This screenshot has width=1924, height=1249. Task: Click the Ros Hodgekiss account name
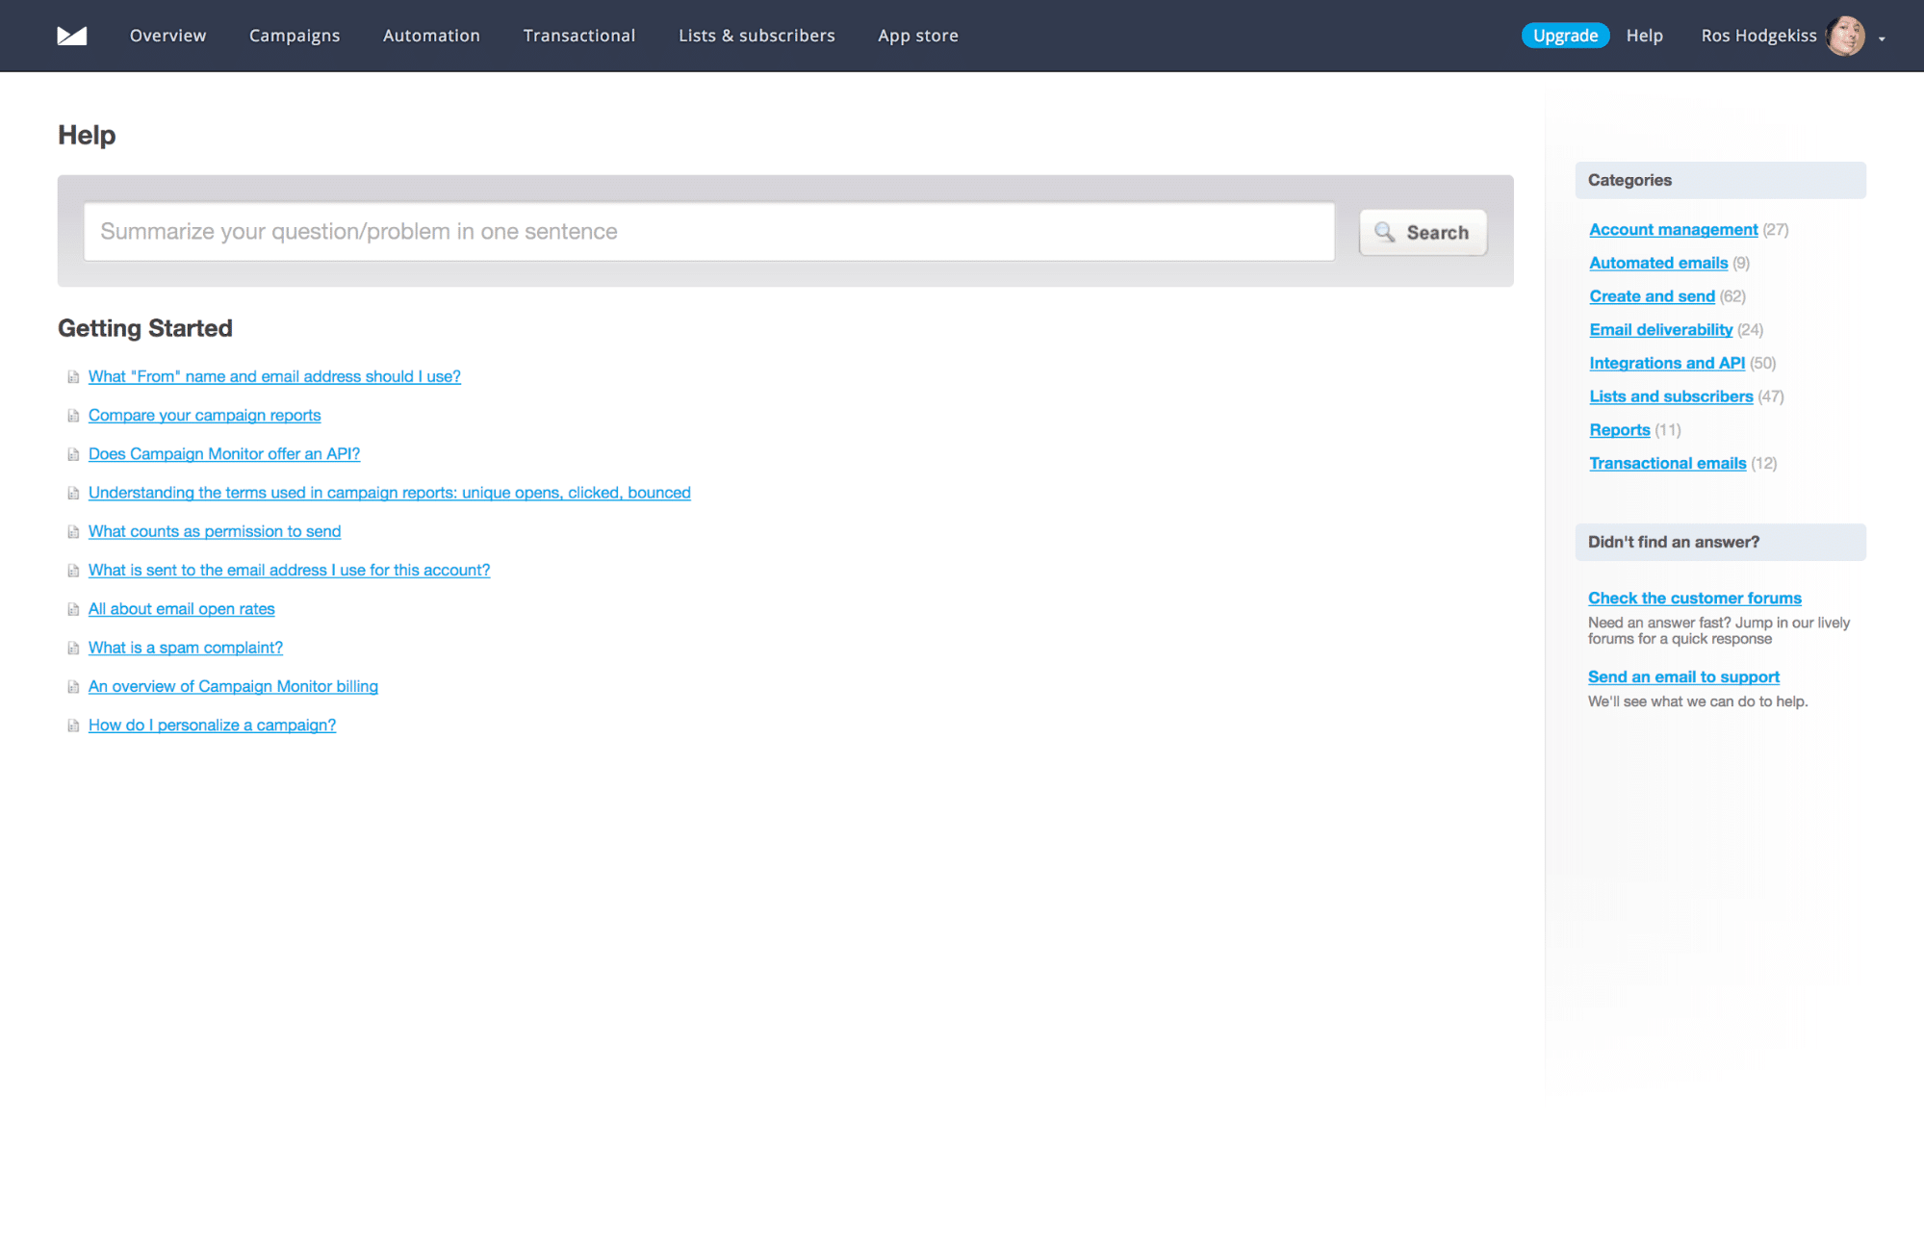coord(1758,36)
